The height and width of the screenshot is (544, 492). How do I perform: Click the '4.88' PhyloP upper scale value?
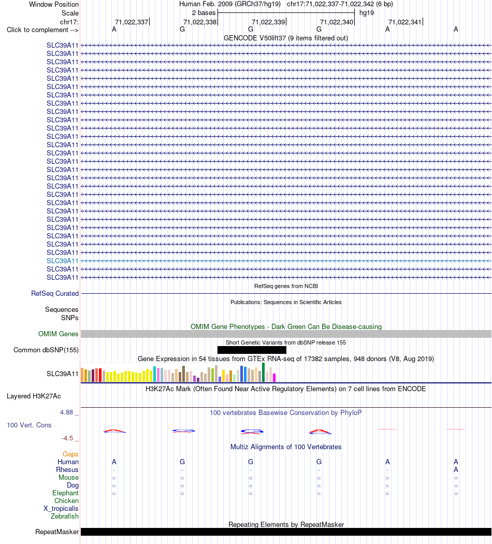tap(67, 412)
